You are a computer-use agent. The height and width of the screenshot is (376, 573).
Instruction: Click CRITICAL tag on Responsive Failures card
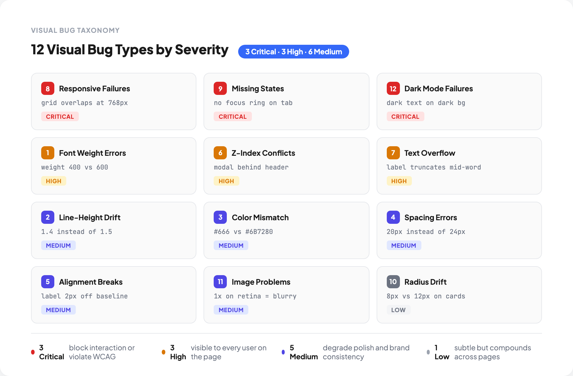pyautogui.click(x=60, y=116)
